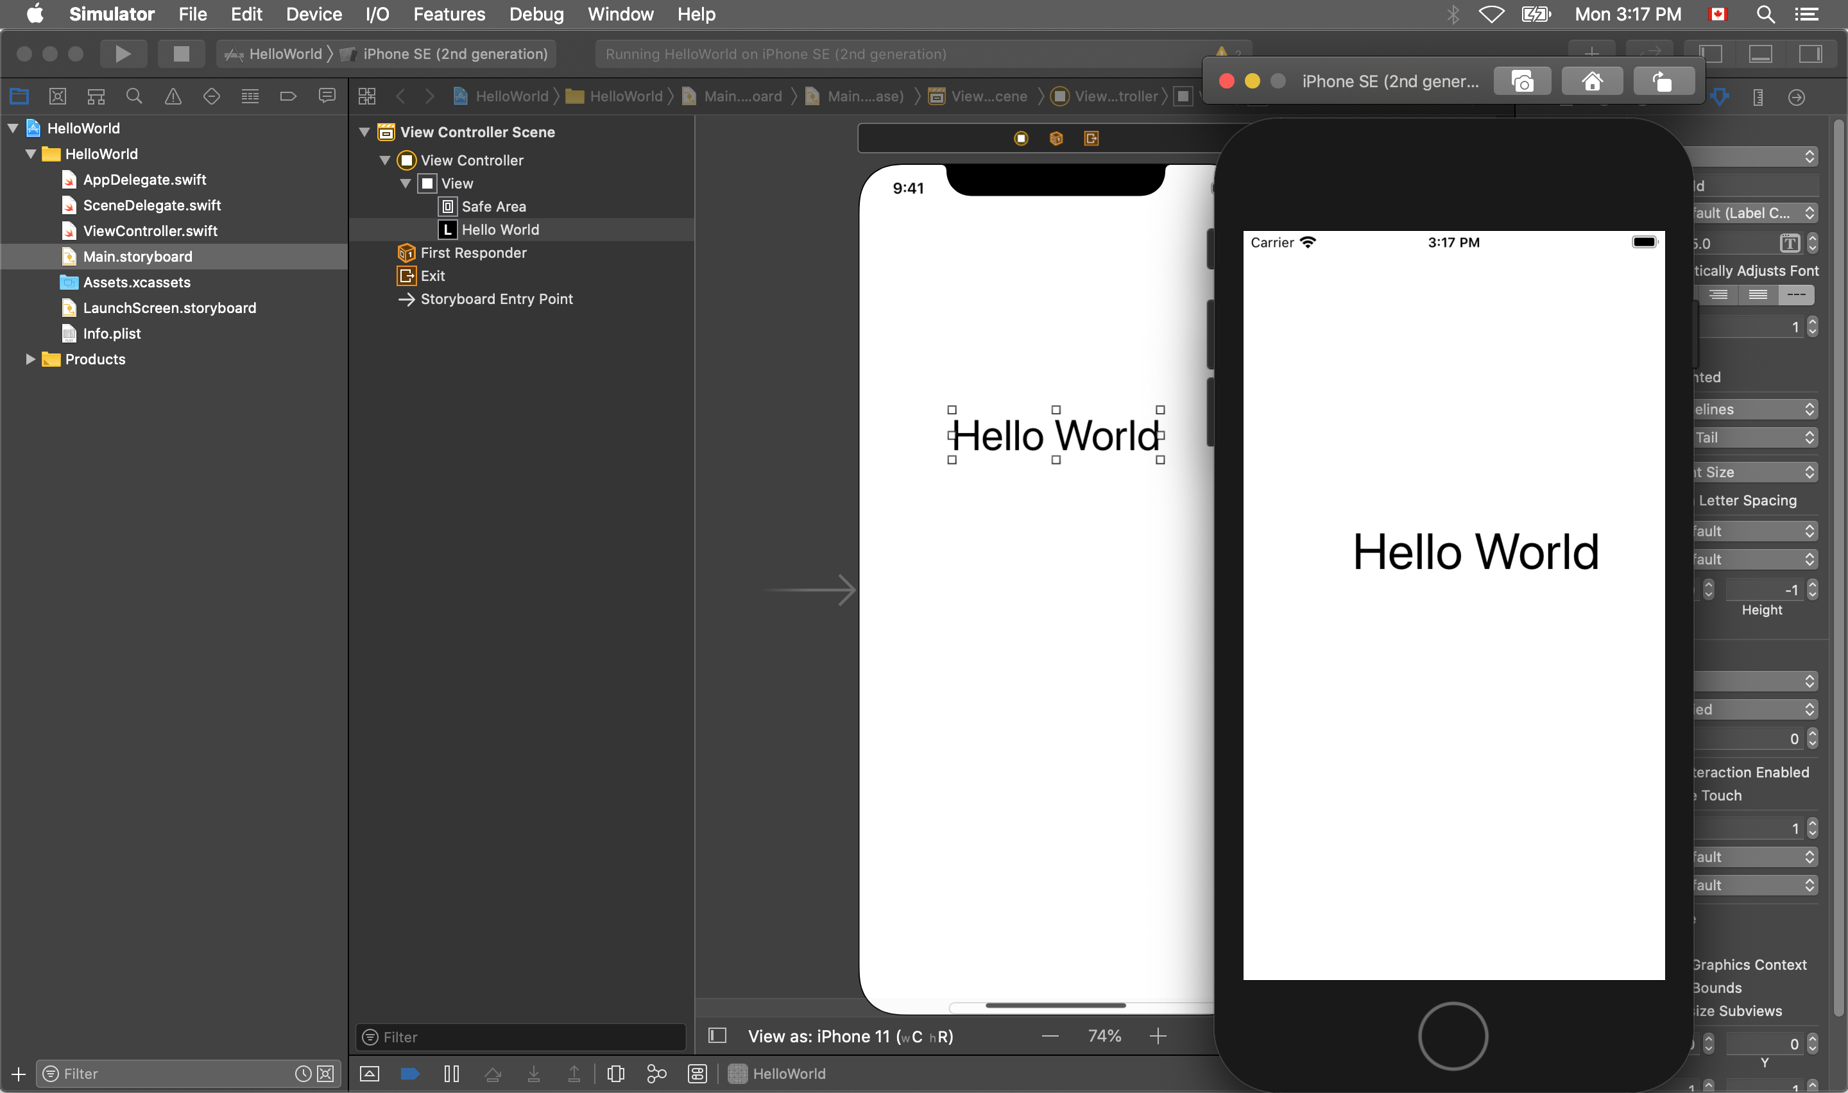Open the Label Color dropdown in inspector
1848x1093 pixels.
[1755, 213]
